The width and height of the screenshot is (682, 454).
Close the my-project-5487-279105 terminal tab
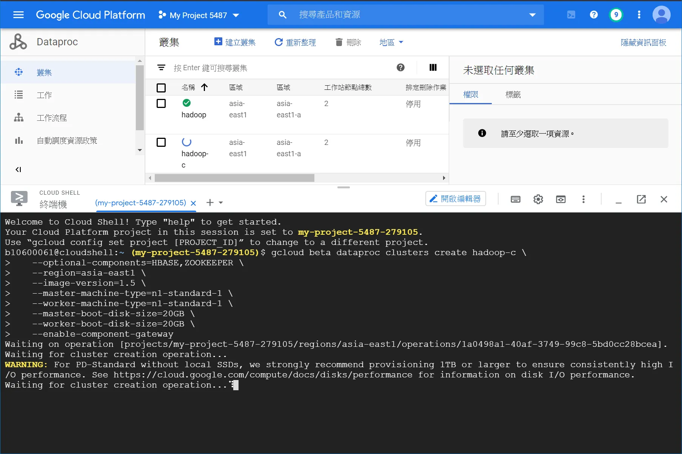coord(193,203)
